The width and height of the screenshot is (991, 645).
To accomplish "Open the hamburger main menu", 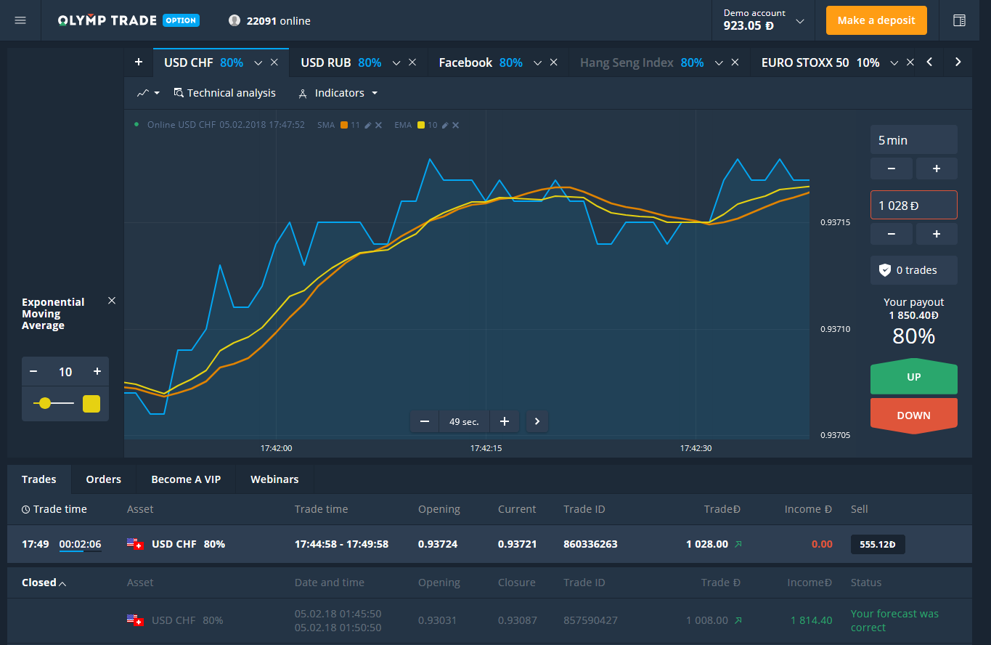I will click(x=20, y=20).
